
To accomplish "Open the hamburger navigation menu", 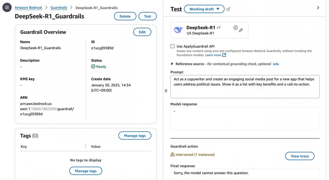I will click(x=7, y=8).
